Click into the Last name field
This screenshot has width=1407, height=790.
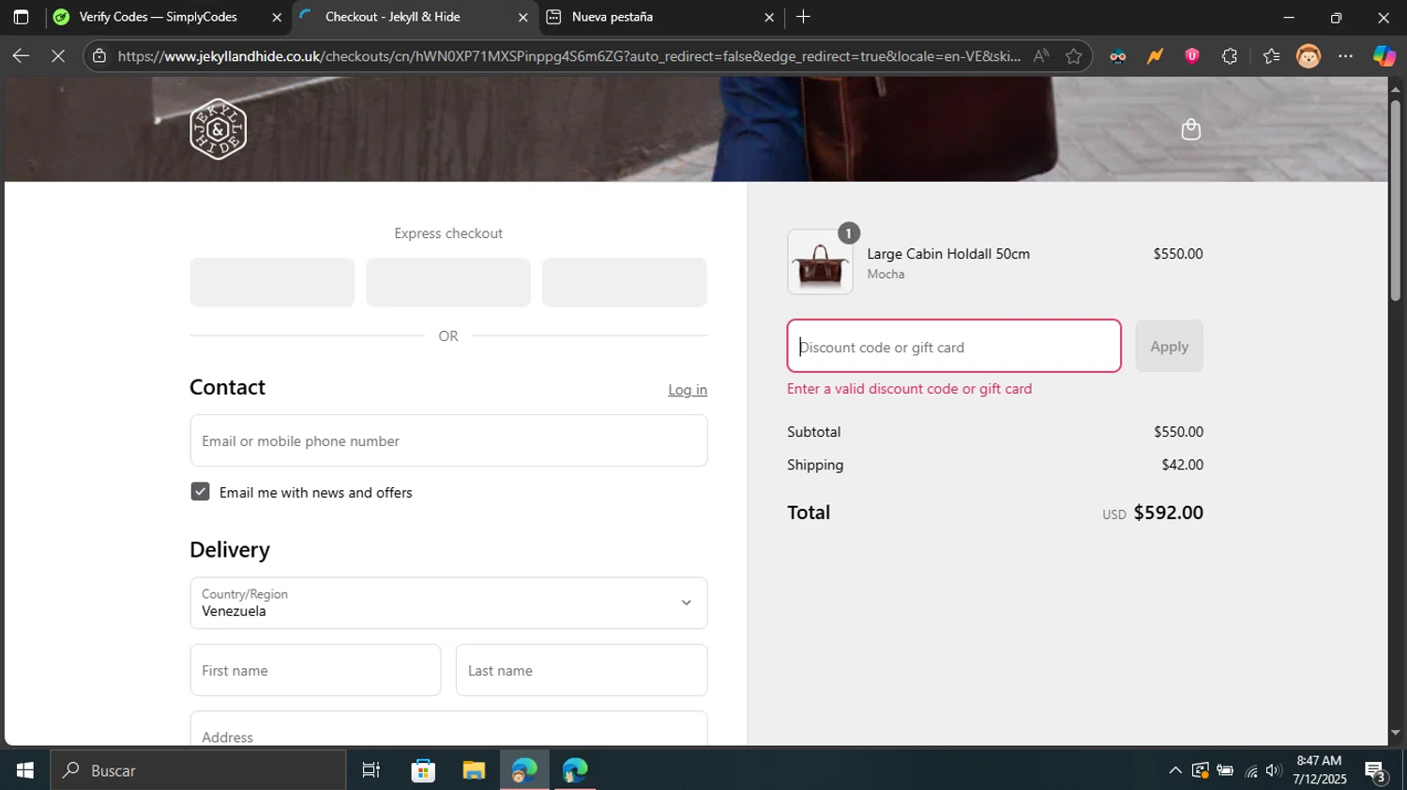pos(582,670)
